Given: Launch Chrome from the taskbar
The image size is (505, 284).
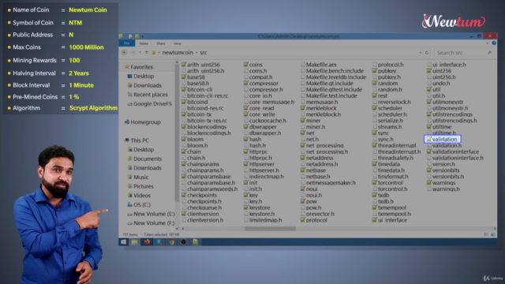Looking at the screenshot, I should [171, 242].
